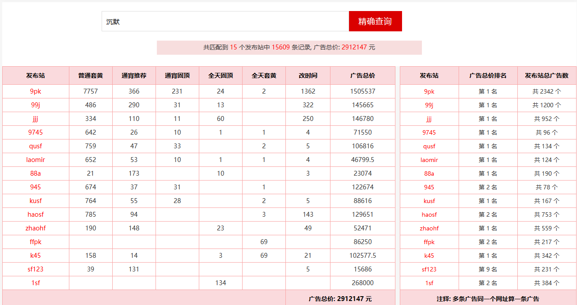Open the 945 link in the right ranking table

point(429,187)
